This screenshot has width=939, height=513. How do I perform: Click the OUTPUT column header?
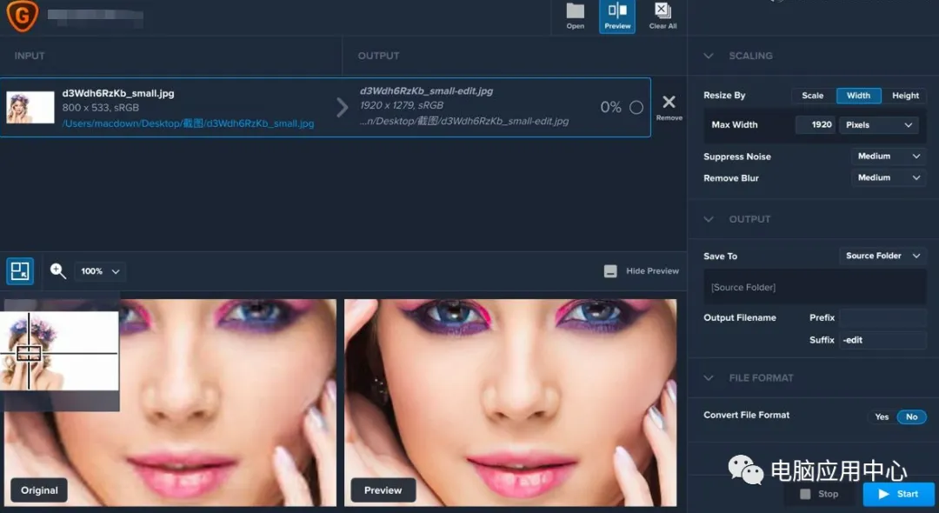(x=378, y=56)
